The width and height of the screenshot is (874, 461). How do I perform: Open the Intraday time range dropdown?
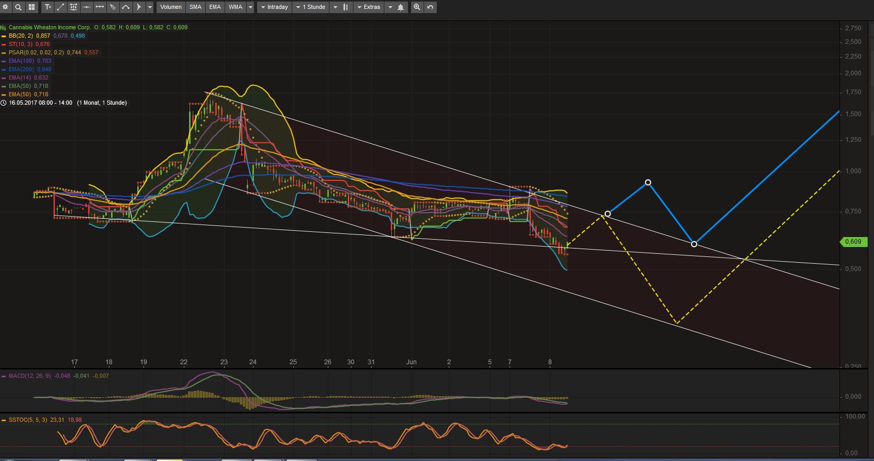click(273, 7)
